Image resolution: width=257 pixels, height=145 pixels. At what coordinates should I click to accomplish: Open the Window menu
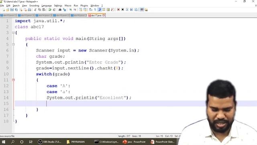[x=95, y=6]
